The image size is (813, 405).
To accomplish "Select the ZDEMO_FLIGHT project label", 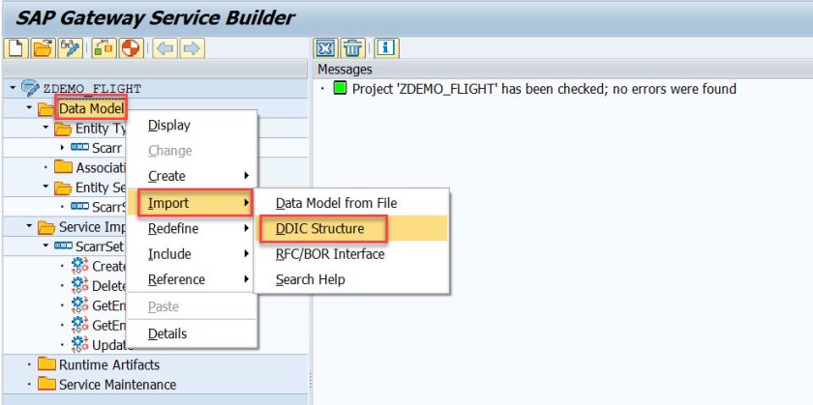I will pyautogui.click(x=92, y=89).
